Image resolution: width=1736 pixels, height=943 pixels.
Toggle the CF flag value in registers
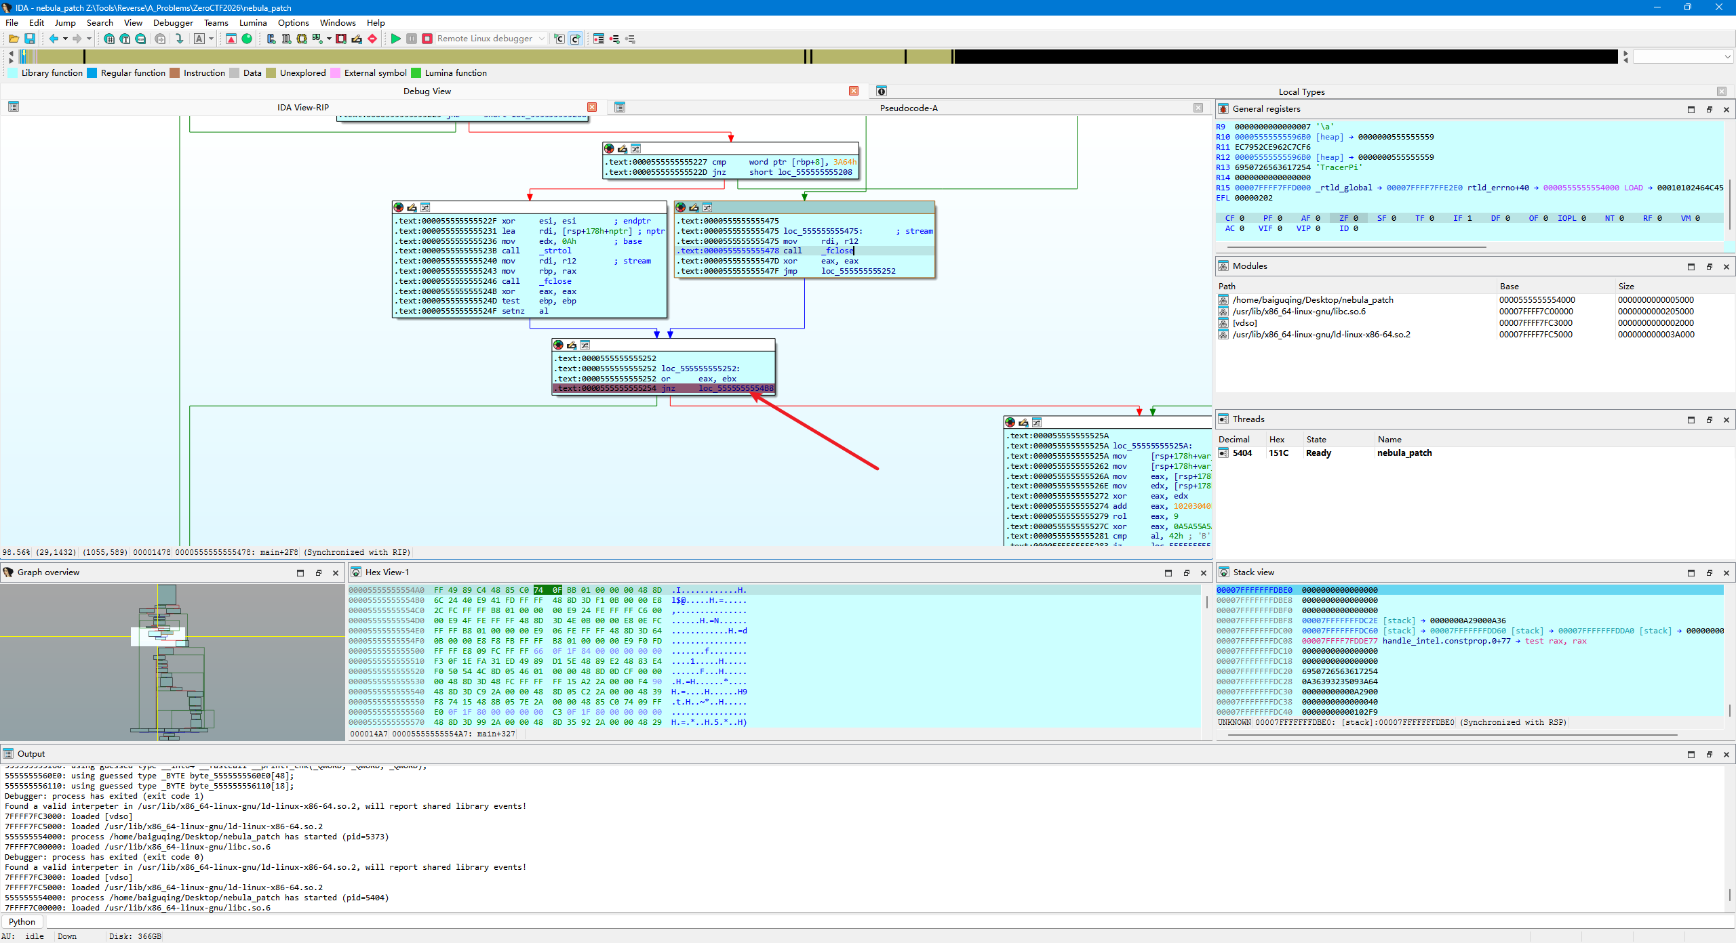(1242, 218)
